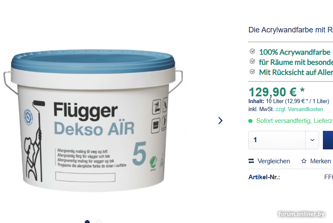Click the Merken star icon
Viewport: 333px width, 223px height.
coord(303,161)
